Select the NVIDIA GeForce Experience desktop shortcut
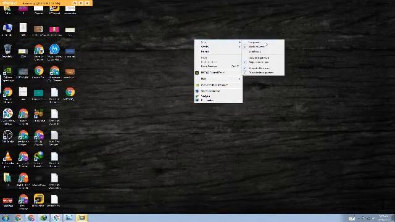The image size is (395, 222). 7,73
